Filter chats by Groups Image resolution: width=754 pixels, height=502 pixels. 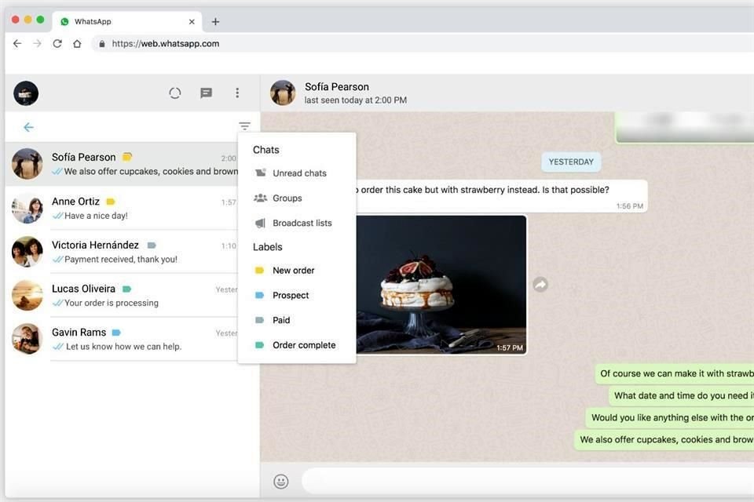287,198
